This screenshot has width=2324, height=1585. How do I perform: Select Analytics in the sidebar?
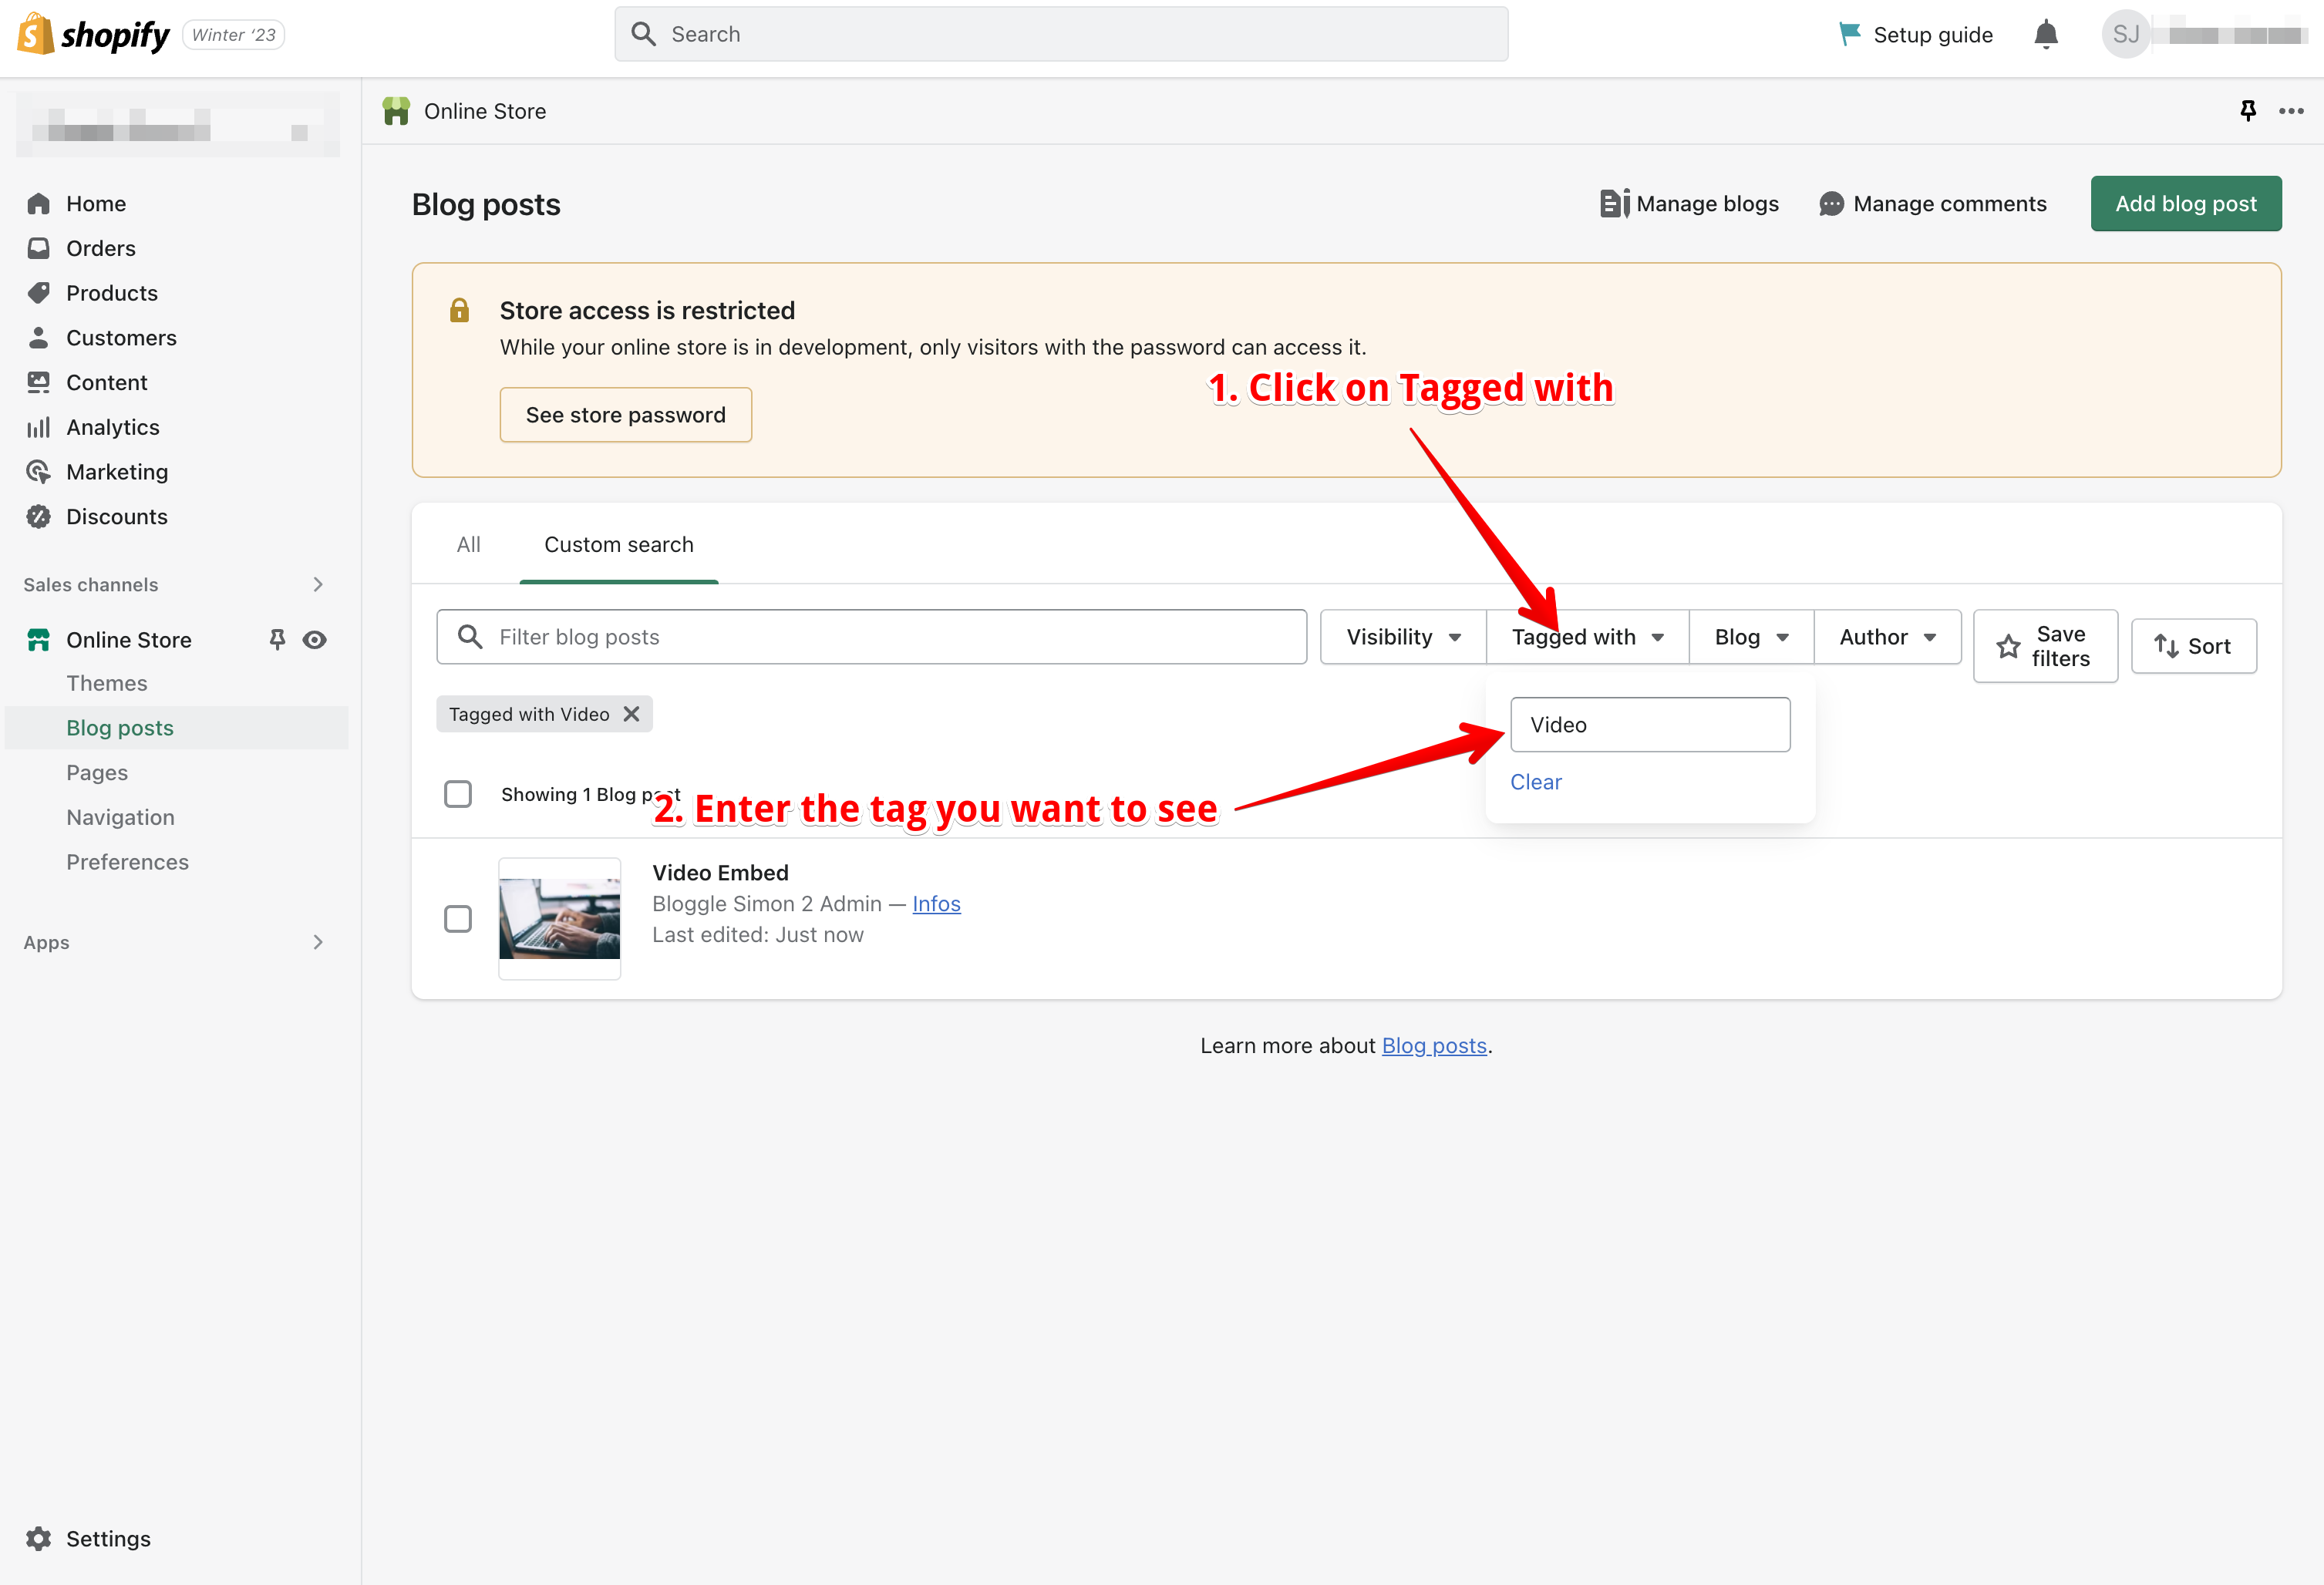[111, 427]
